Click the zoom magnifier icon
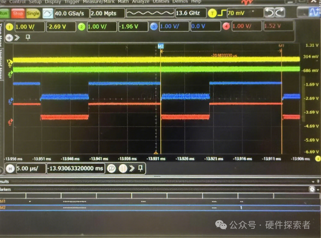 112,168
